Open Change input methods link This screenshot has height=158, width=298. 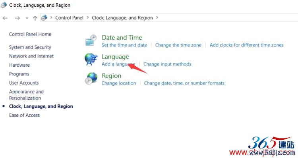pyautogui.click(x=167, y=64)
